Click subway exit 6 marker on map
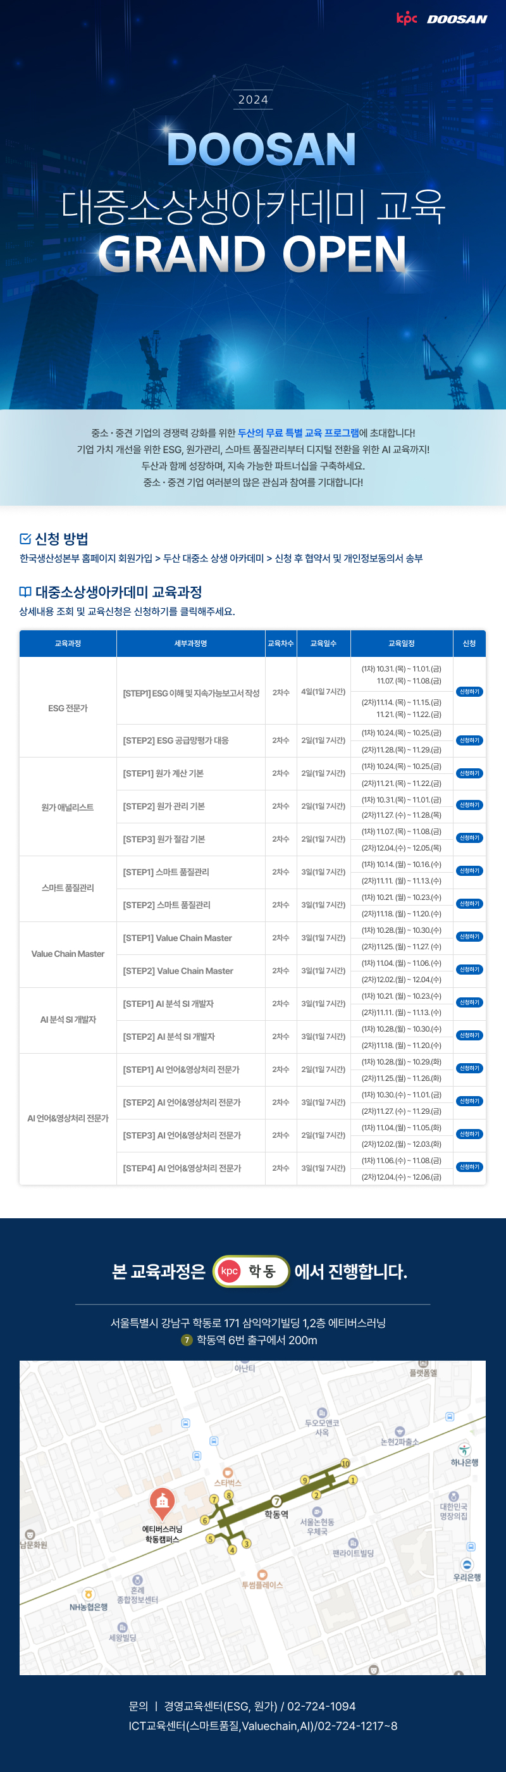 pos(204,1520)
